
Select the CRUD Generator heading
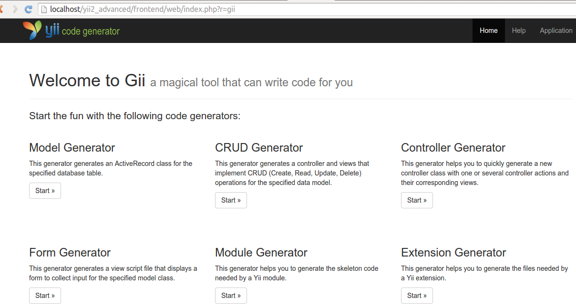259,147
